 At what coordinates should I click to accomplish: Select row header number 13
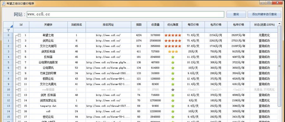coord(8,106)
